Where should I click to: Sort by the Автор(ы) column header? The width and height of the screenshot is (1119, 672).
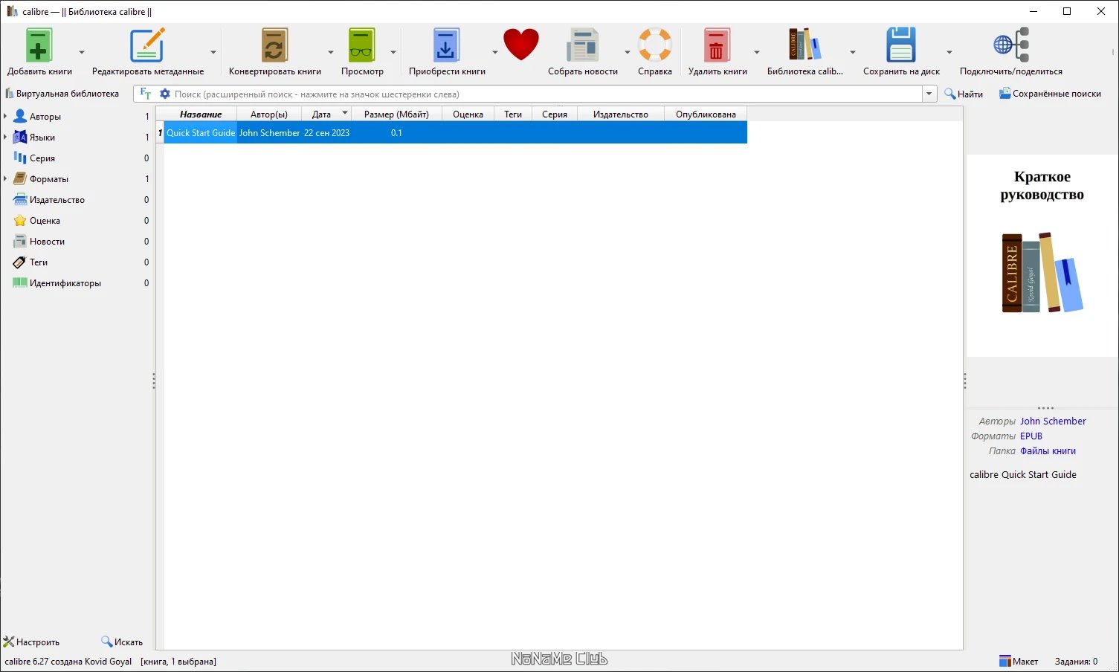269,114
